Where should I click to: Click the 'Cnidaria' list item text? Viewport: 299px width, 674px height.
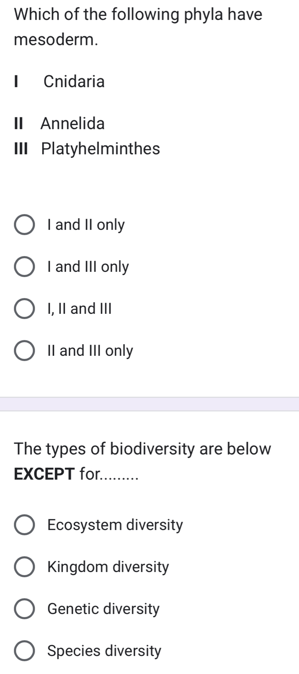point(74,82)
